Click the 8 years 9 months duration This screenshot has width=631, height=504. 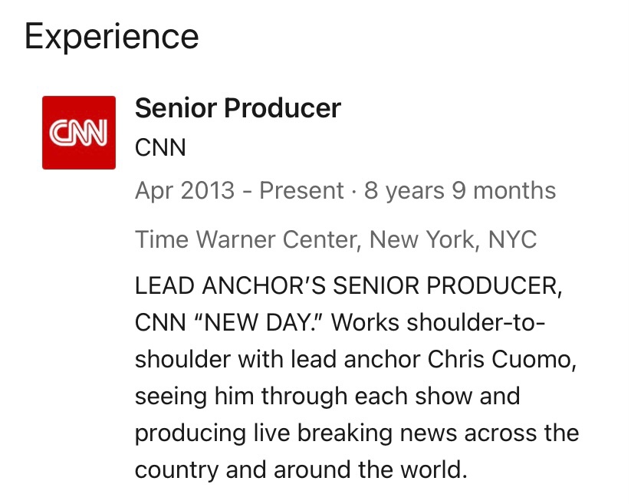click(x=460, y=190)
